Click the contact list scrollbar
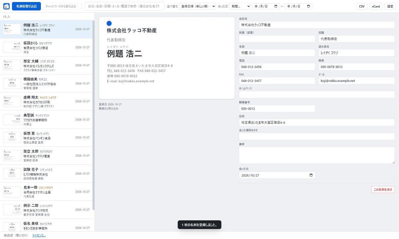The image size is (399, 239). pos(93,116)
